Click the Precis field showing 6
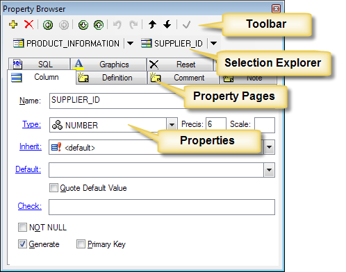 tap(216, 124)
